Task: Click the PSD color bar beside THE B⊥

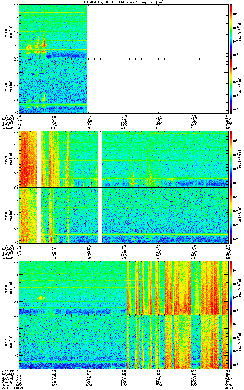Action: [231, 288]
